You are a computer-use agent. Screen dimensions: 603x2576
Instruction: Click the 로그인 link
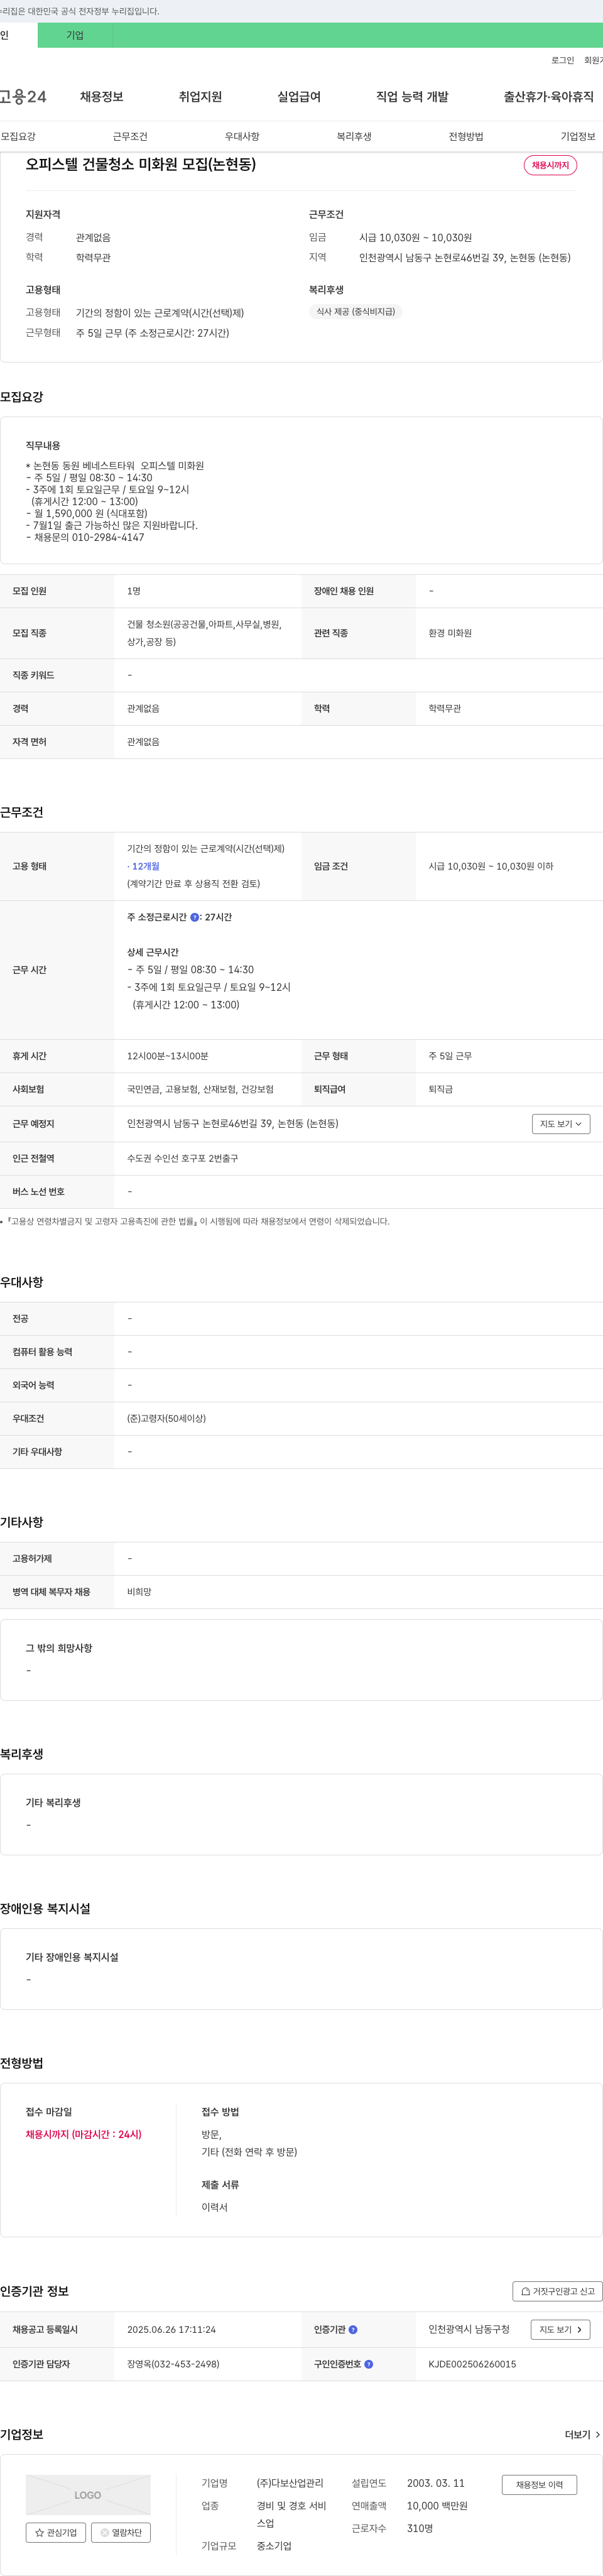(562, 60)
